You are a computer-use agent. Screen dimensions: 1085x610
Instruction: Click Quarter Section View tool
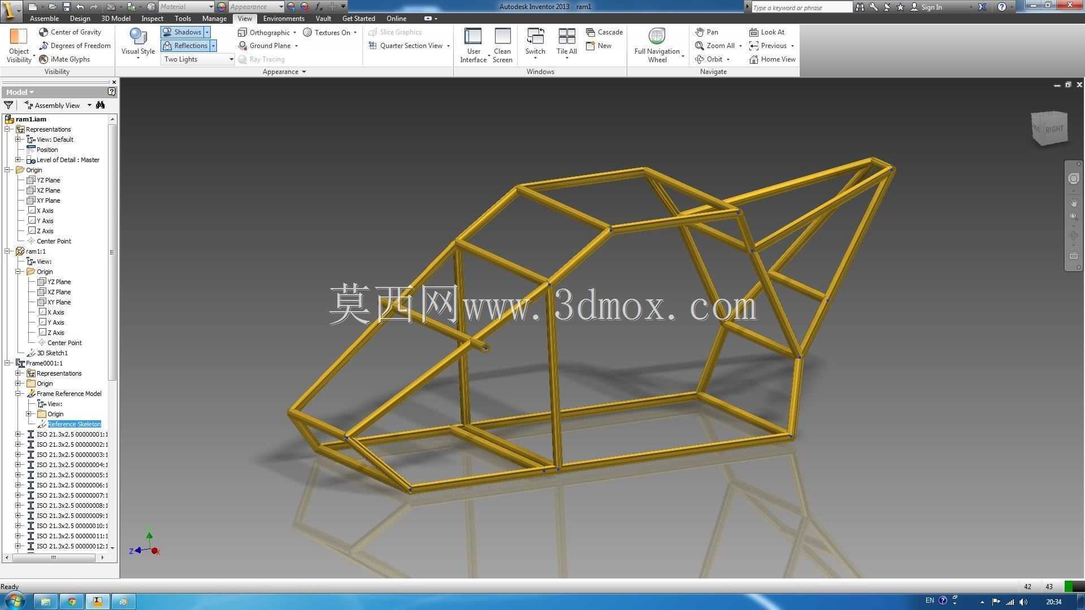(406, 46)
